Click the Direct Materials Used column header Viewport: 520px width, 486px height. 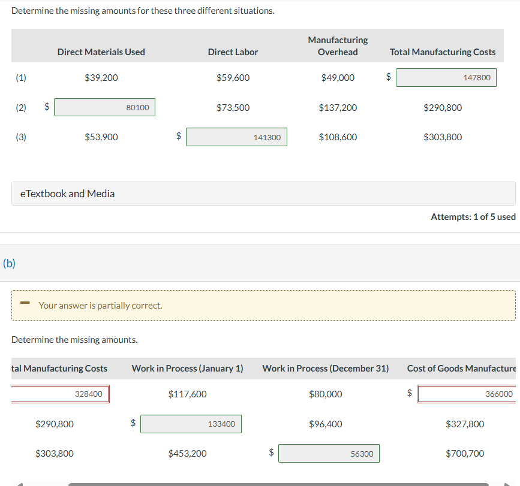101,52
